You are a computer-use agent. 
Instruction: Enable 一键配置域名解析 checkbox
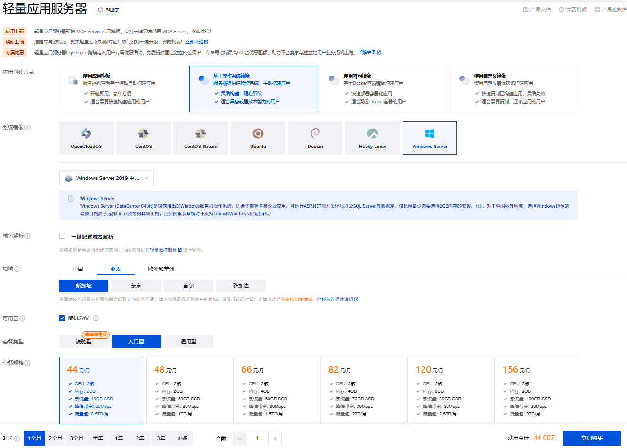pos(62,236)
